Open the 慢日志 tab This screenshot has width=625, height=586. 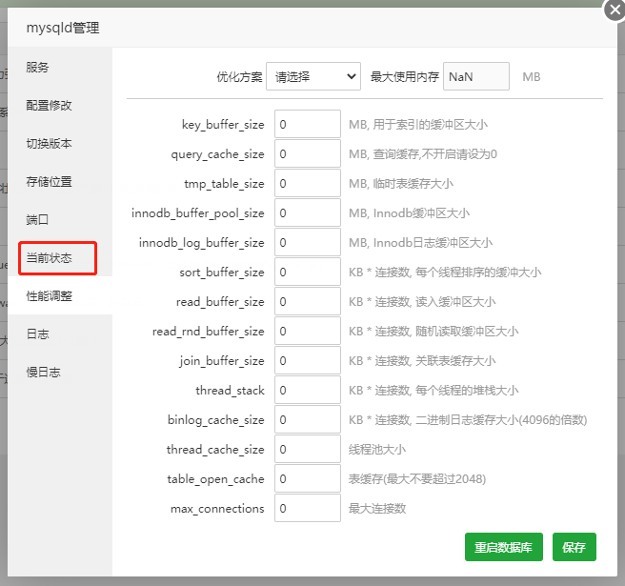pos(60,373)
